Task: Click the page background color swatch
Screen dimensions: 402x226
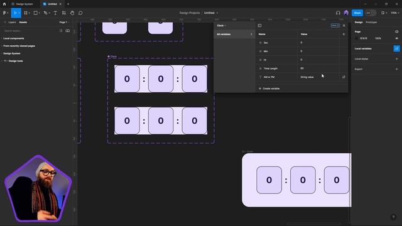Action: click(x=356, y=38)
